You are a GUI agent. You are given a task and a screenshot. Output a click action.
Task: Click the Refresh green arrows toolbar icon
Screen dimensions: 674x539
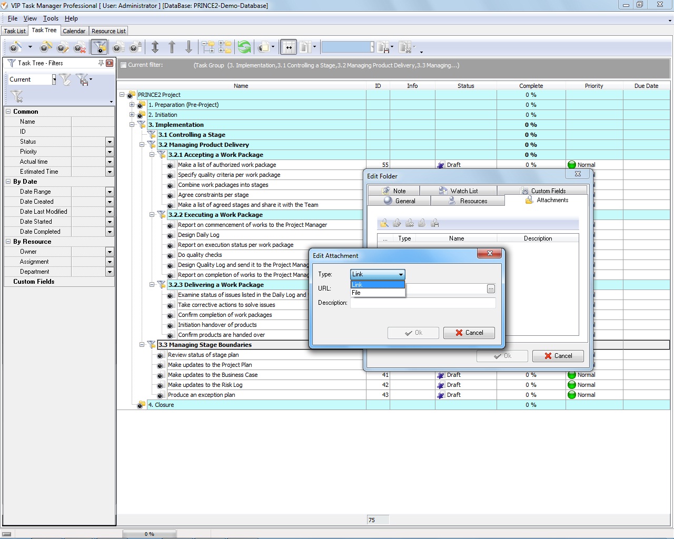[x=244, y=47]
